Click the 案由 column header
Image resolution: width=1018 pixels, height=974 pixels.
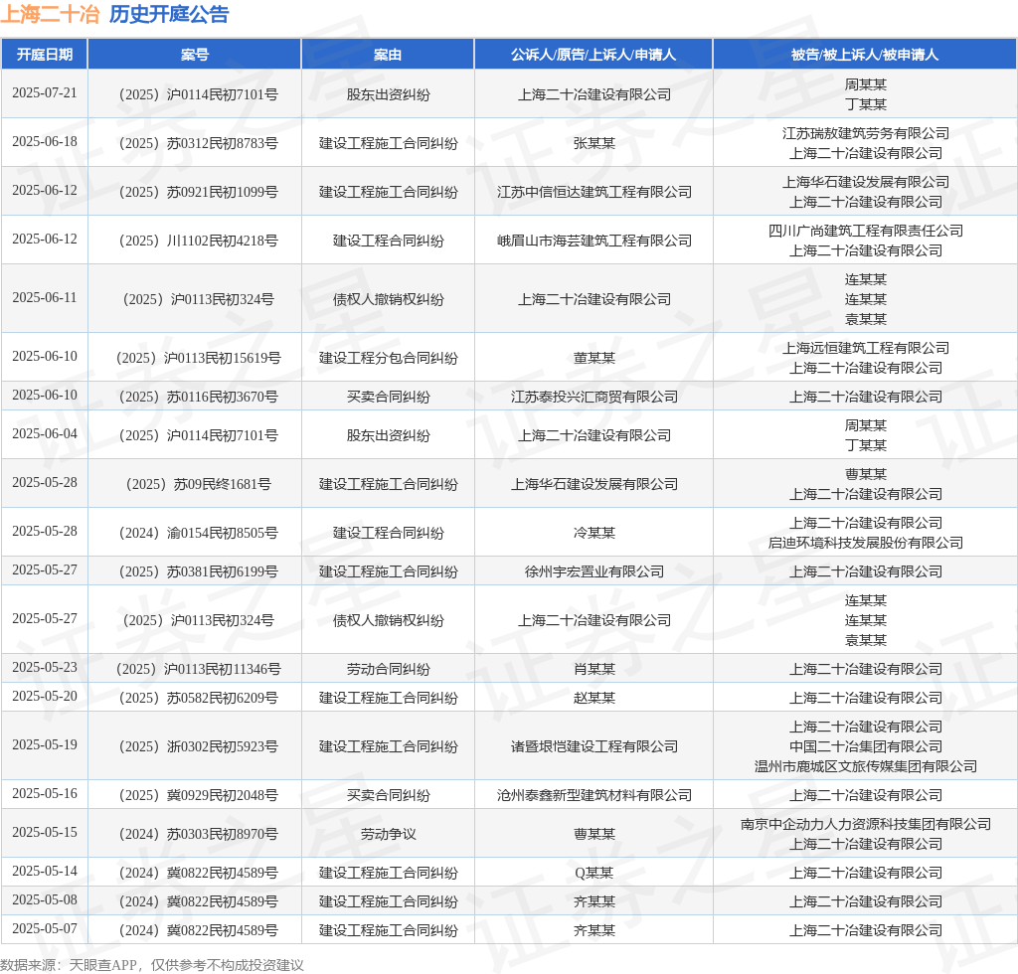tap(388, 55)
